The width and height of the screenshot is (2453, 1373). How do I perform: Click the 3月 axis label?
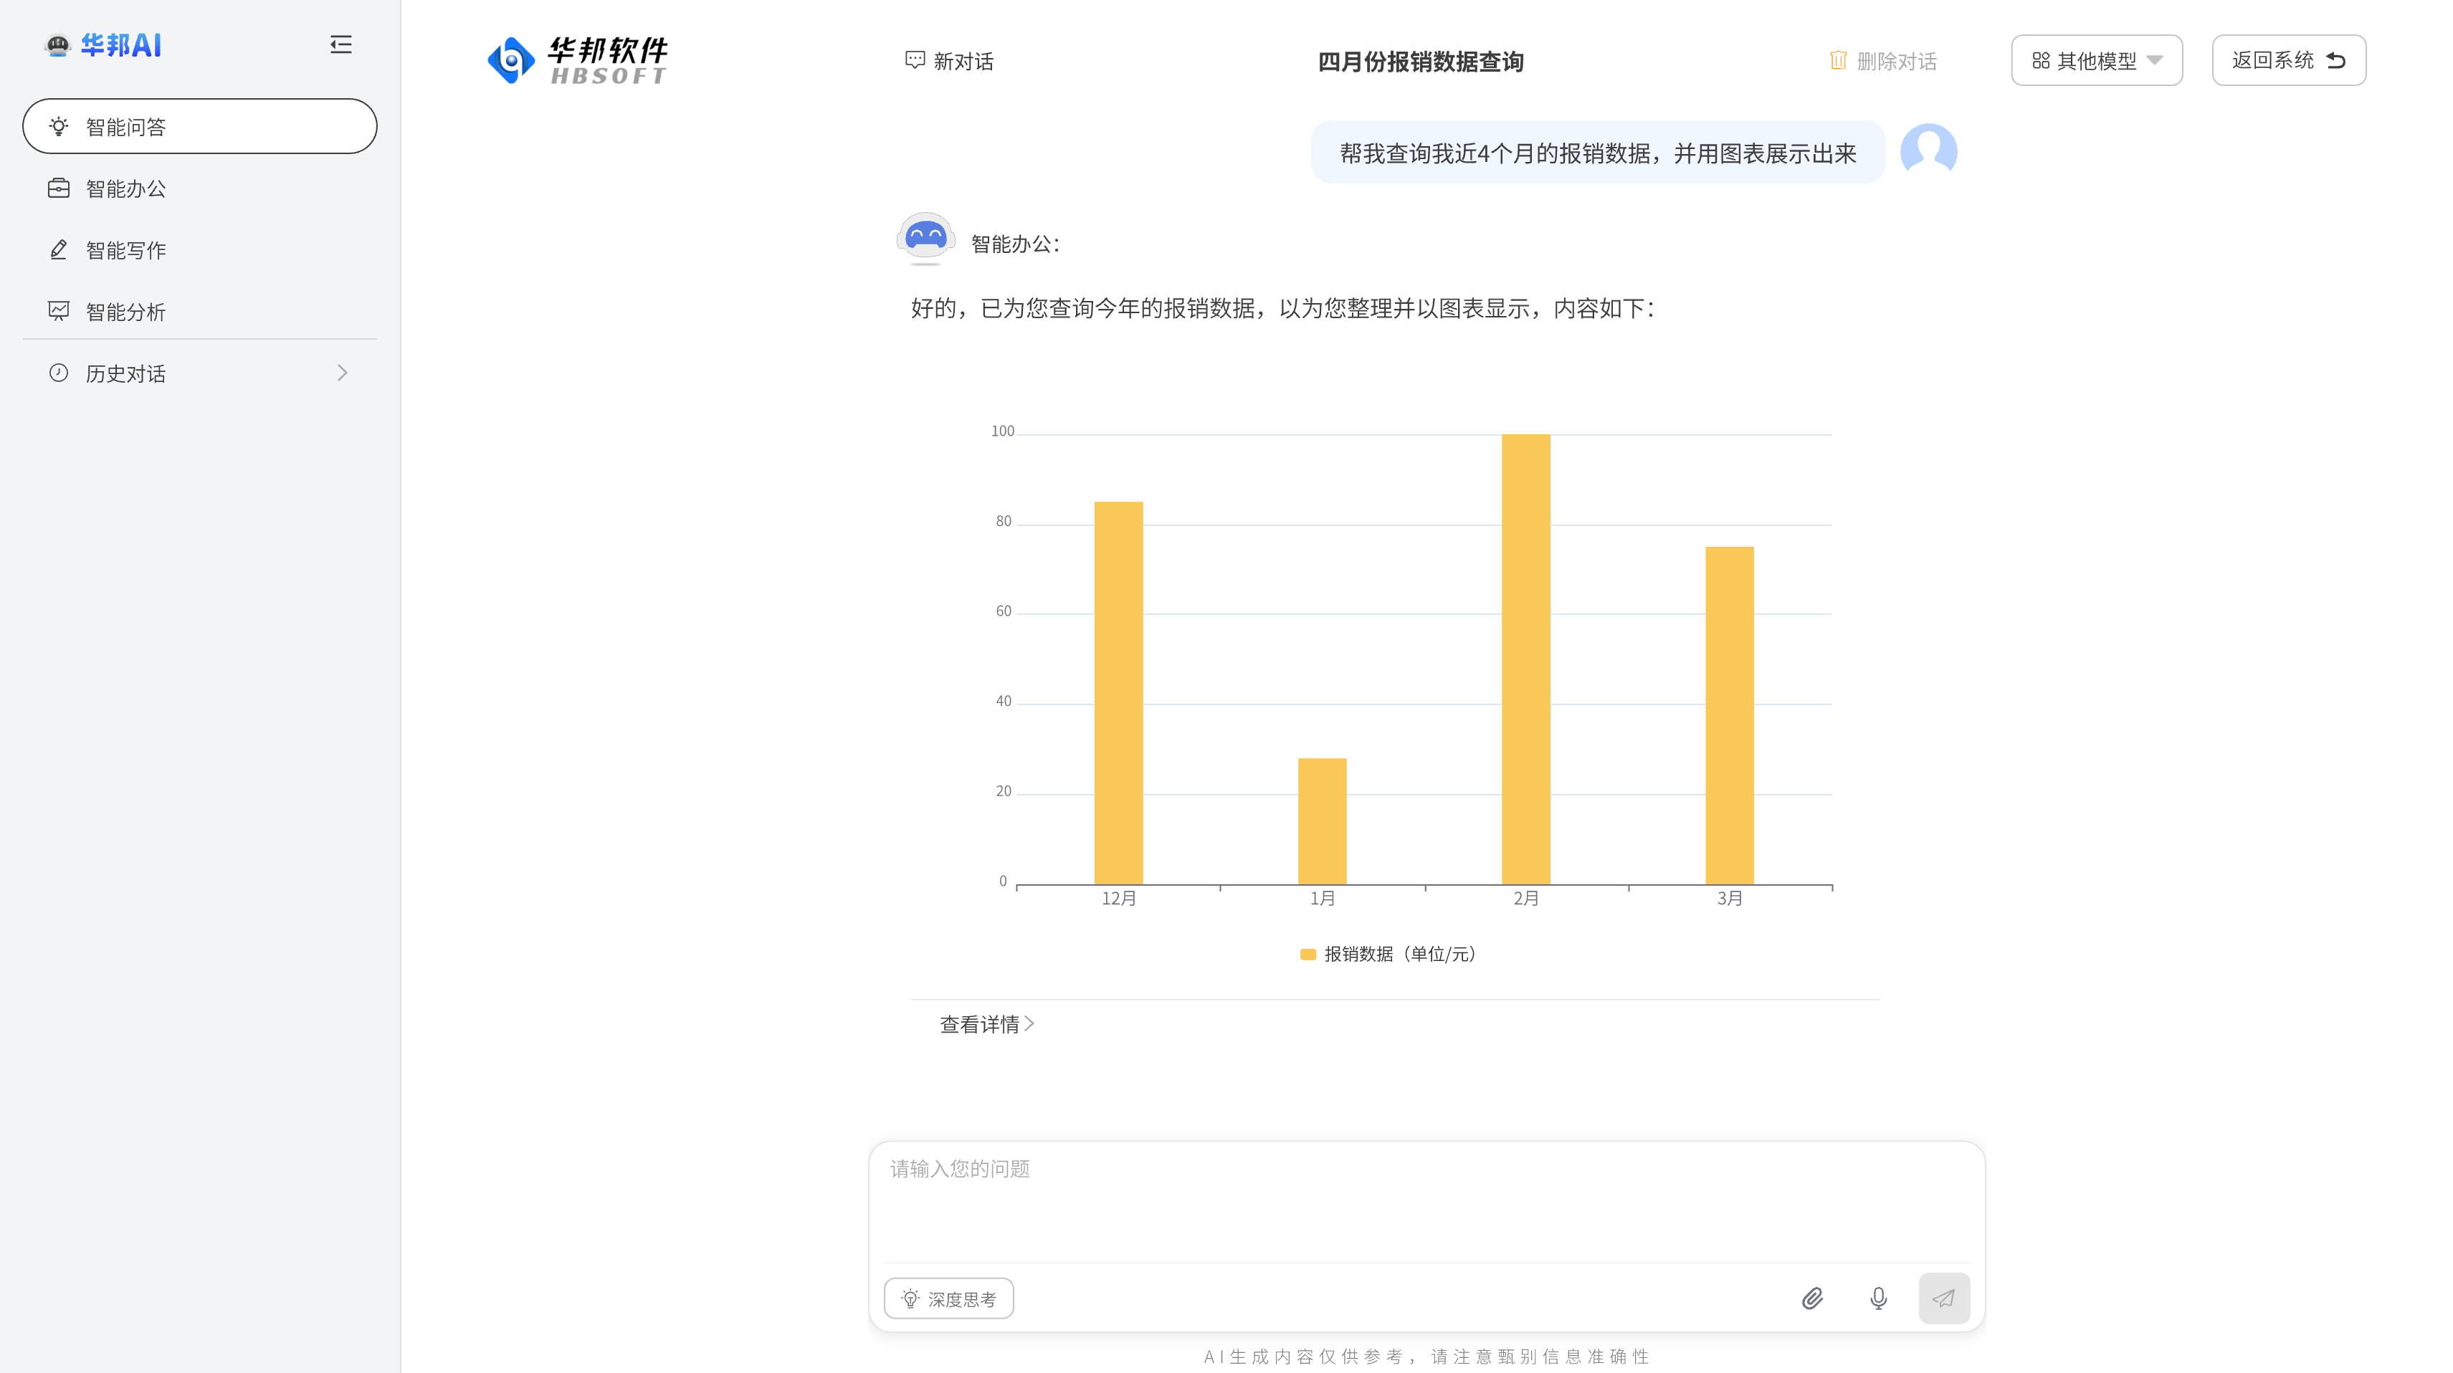click(x=1730, y=899)
